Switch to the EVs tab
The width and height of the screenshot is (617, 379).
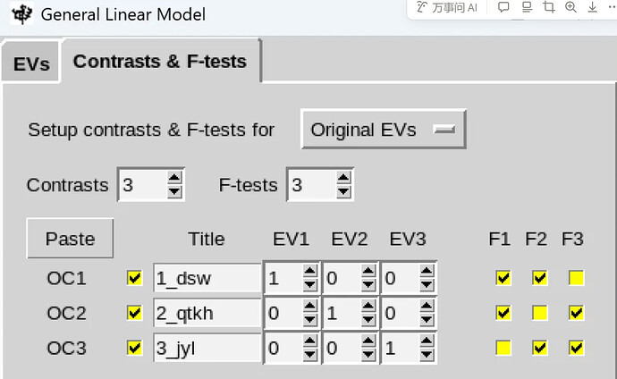pos(31,64)
